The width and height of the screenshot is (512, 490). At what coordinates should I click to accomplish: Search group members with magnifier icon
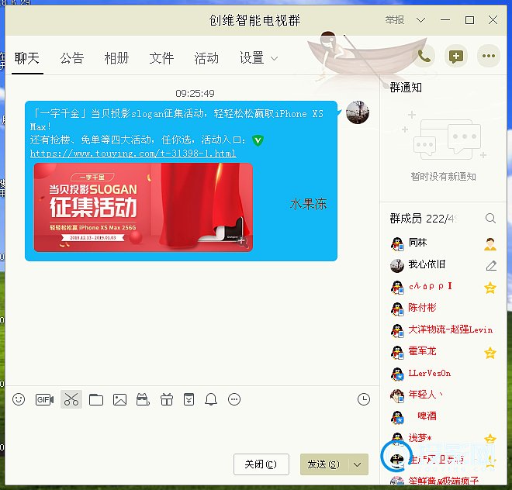point(490,219)
